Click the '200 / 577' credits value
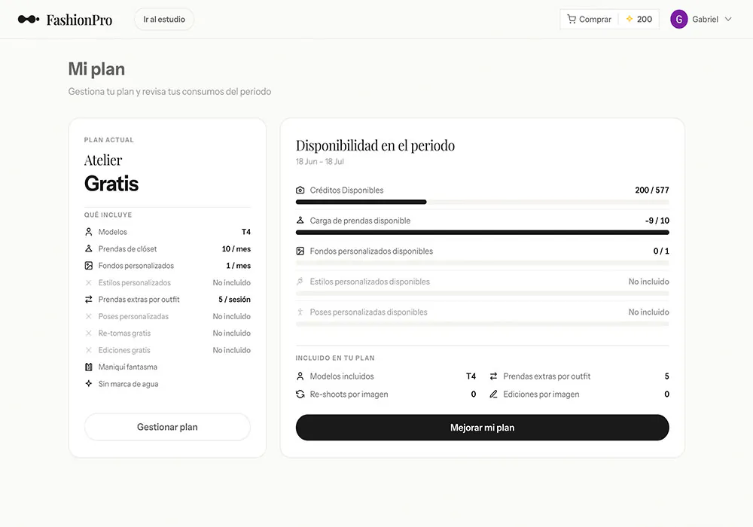Viewport: 753px width, 527px height. click(651, 190)
